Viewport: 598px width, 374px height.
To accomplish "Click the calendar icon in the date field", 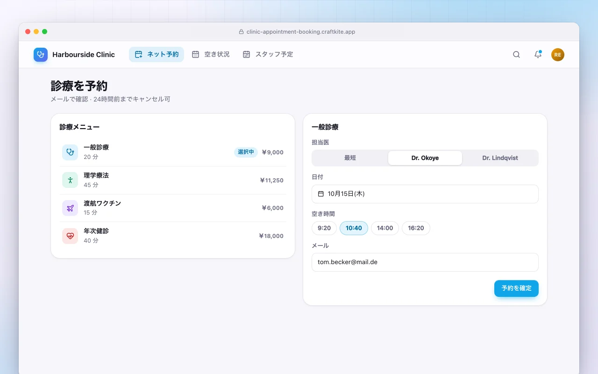I will pyautogui.click(x=321, y=194).
